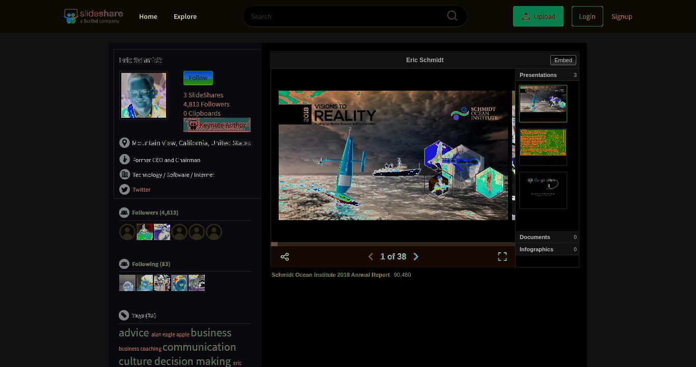
Task: Switch to the Infographics tab
Action: [547, 249]
